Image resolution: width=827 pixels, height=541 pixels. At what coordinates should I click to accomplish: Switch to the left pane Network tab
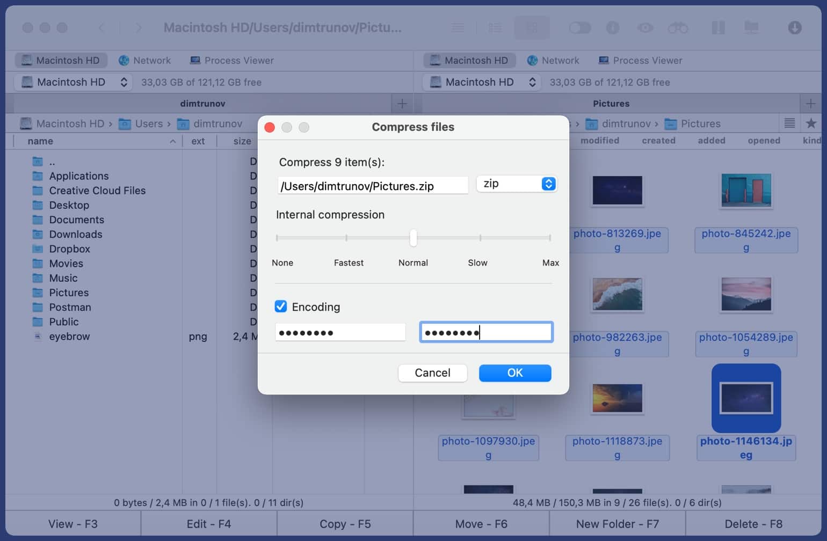point(144,61)
